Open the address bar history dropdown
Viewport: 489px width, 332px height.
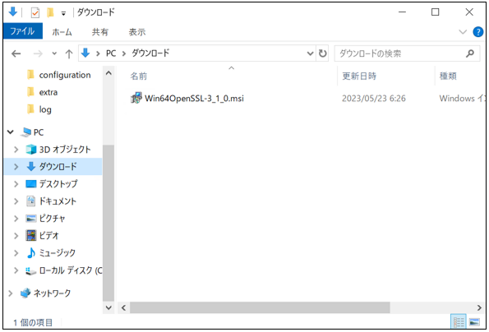[310, 53]
